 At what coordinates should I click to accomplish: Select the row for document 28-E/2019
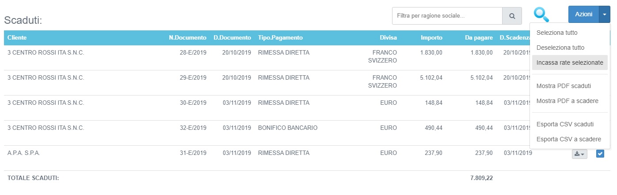pos(193,53)
